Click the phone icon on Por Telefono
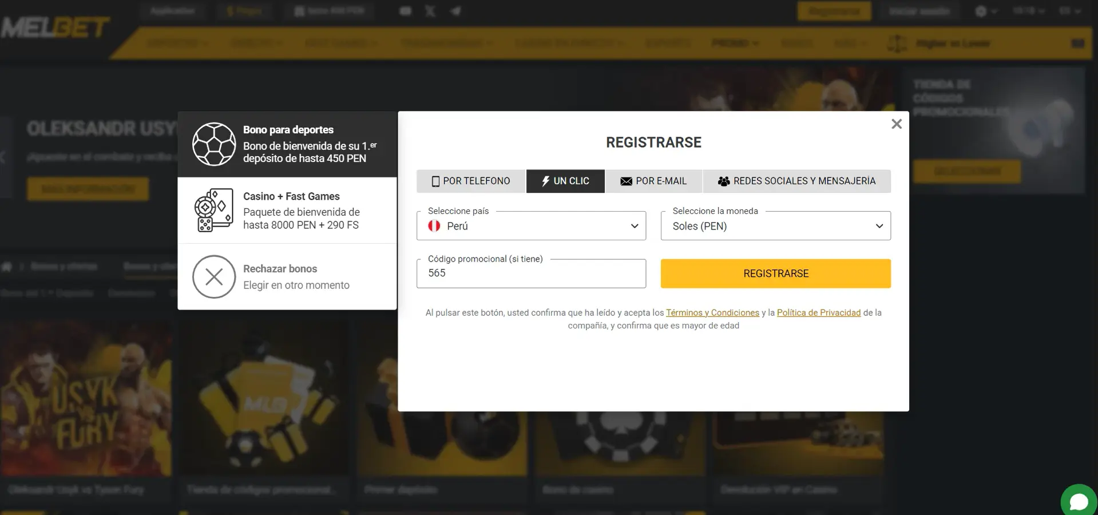Viewport: 1098px width, 515px height. click(435, 181)
